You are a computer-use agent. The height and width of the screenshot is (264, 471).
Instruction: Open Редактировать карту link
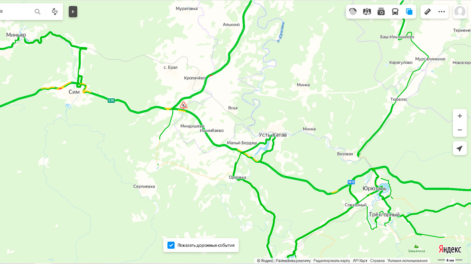332,261
